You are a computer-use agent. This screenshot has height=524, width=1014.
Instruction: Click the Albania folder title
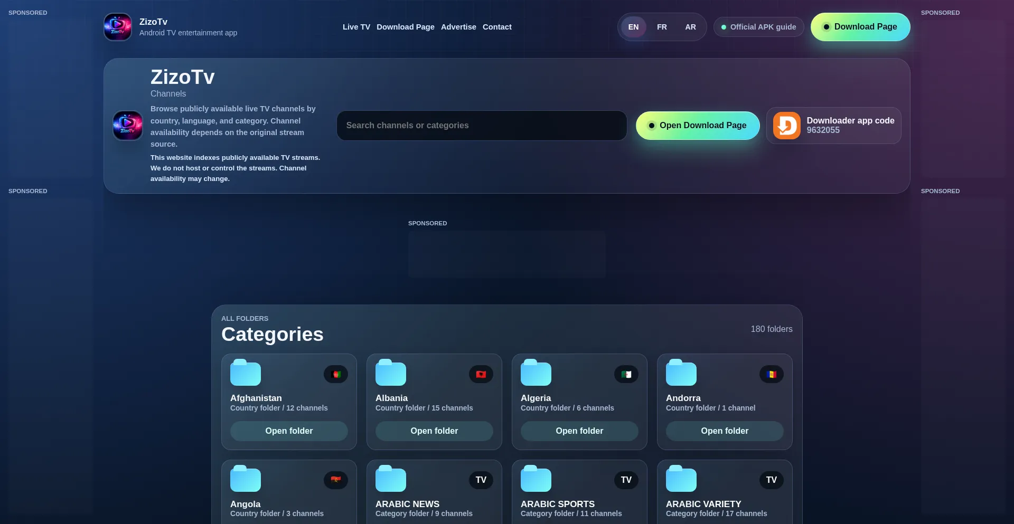tap(391, 398)
